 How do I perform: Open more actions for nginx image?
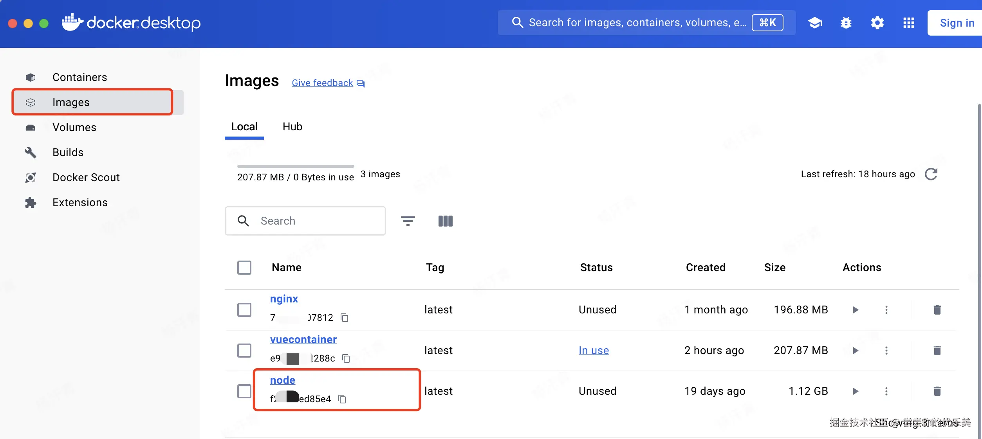886,310
